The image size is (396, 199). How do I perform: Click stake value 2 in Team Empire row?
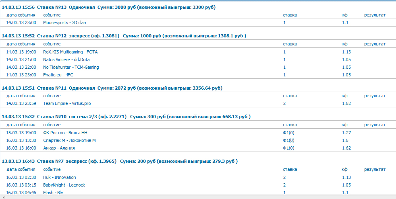click(x=284, y=103)
